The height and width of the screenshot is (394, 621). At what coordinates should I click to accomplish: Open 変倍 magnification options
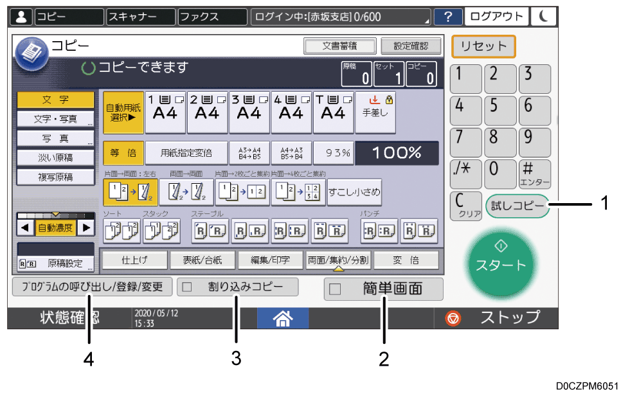pyautogui.click(x=406, y=260)
